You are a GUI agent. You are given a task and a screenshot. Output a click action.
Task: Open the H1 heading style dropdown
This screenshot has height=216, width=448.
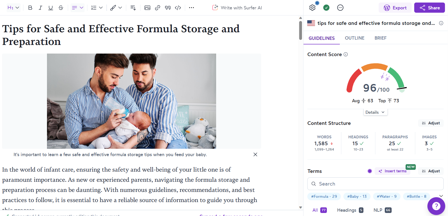point(13,8)
